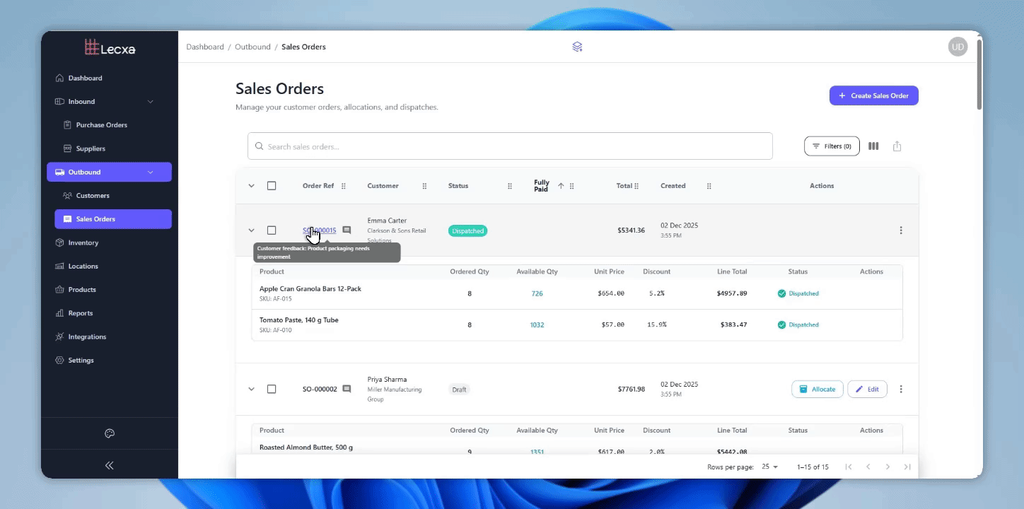The width and height of the screenshot is (1024, 509).
Task: Click Dispatched status for Tomato Paste
Action: coord(798,325)
